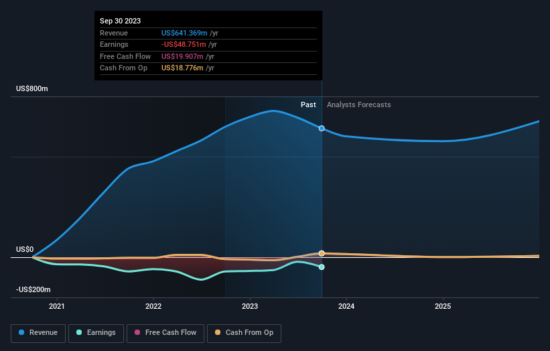Click the Analysts Forecasts label

pos(359,105)
